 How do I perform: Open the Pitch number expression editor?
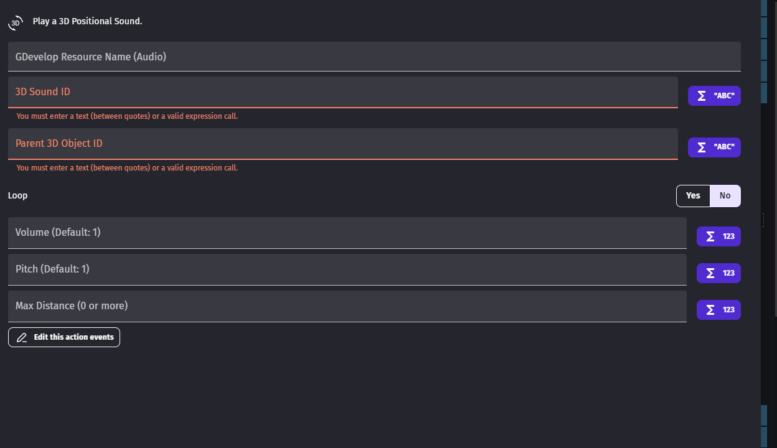718,273
